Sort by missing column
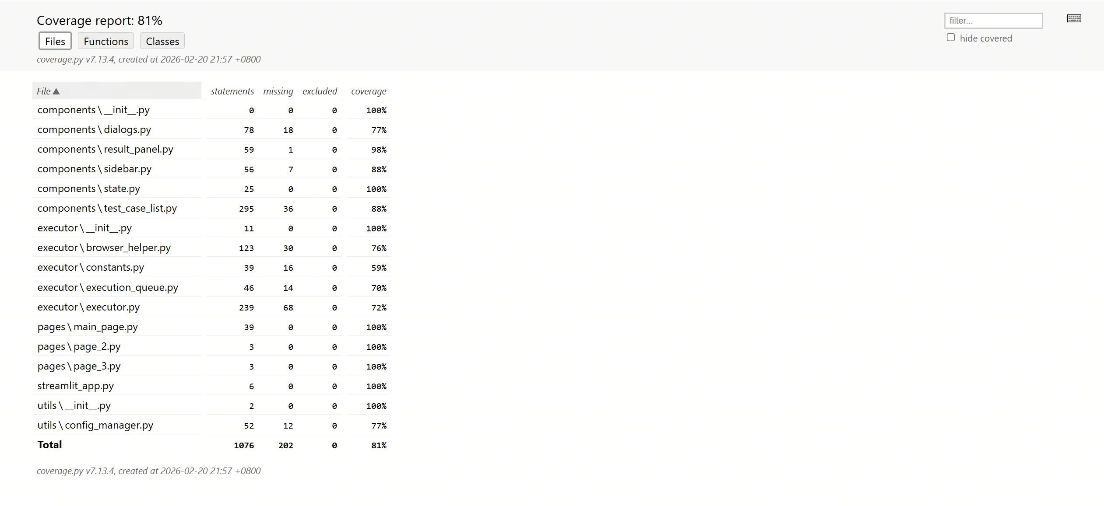This screenshot has height=506, width=1104. click(x=278, y=91)
